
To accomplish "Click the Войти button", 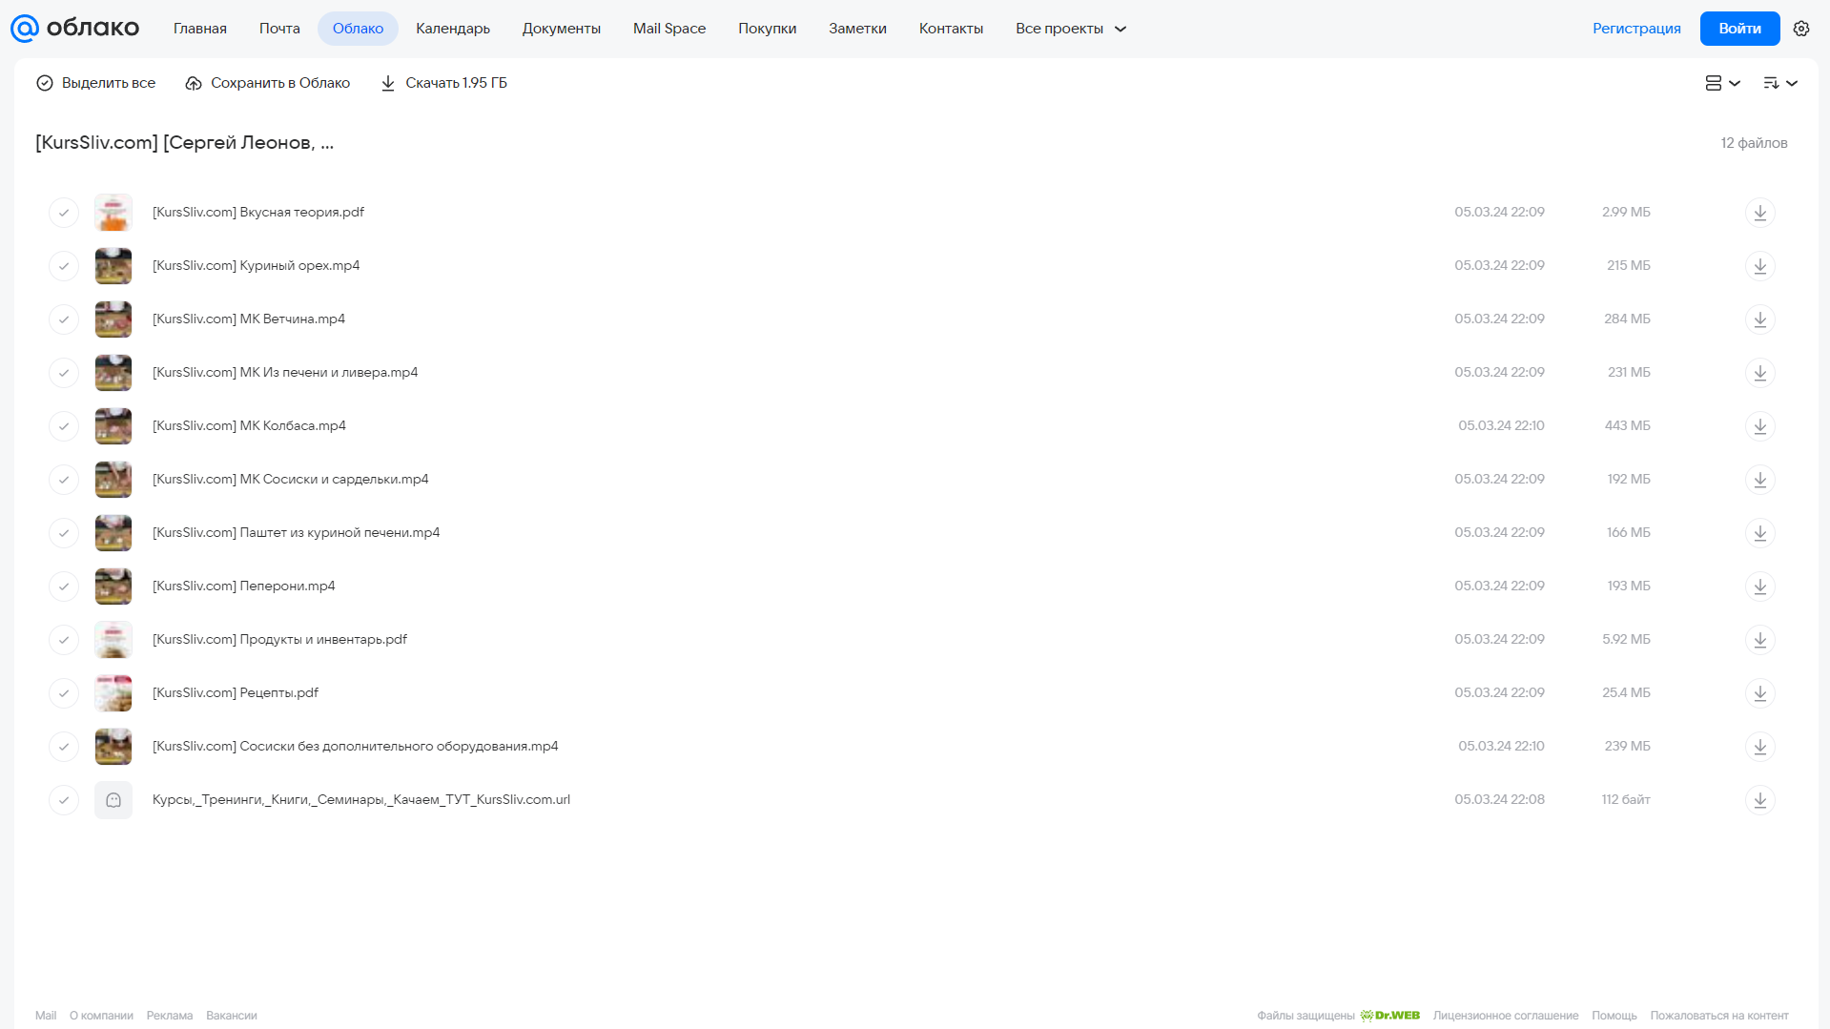I will [x=1739, y=29].
